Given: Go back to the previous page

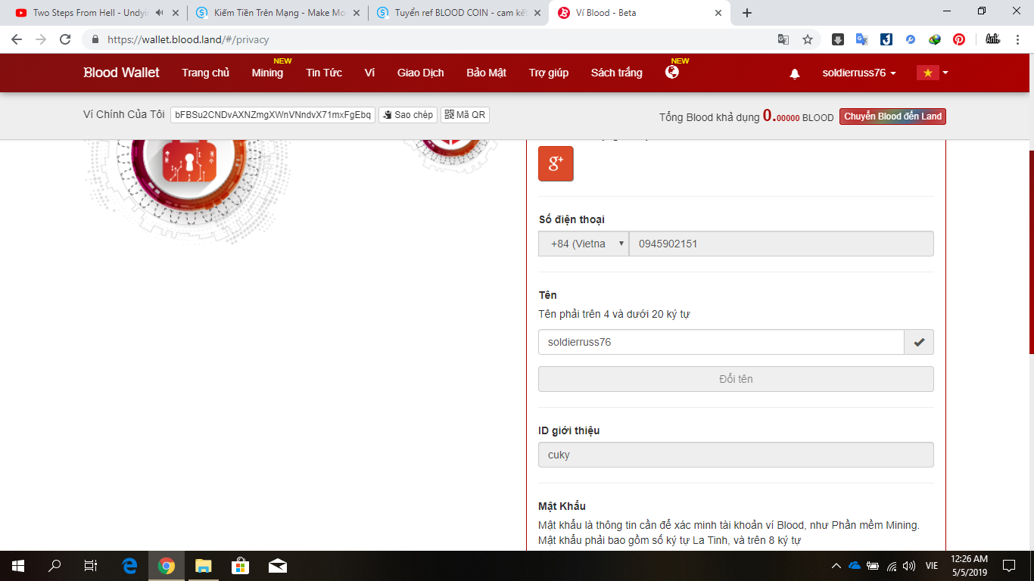Looking at the screenshot, I should coord(17,39).
